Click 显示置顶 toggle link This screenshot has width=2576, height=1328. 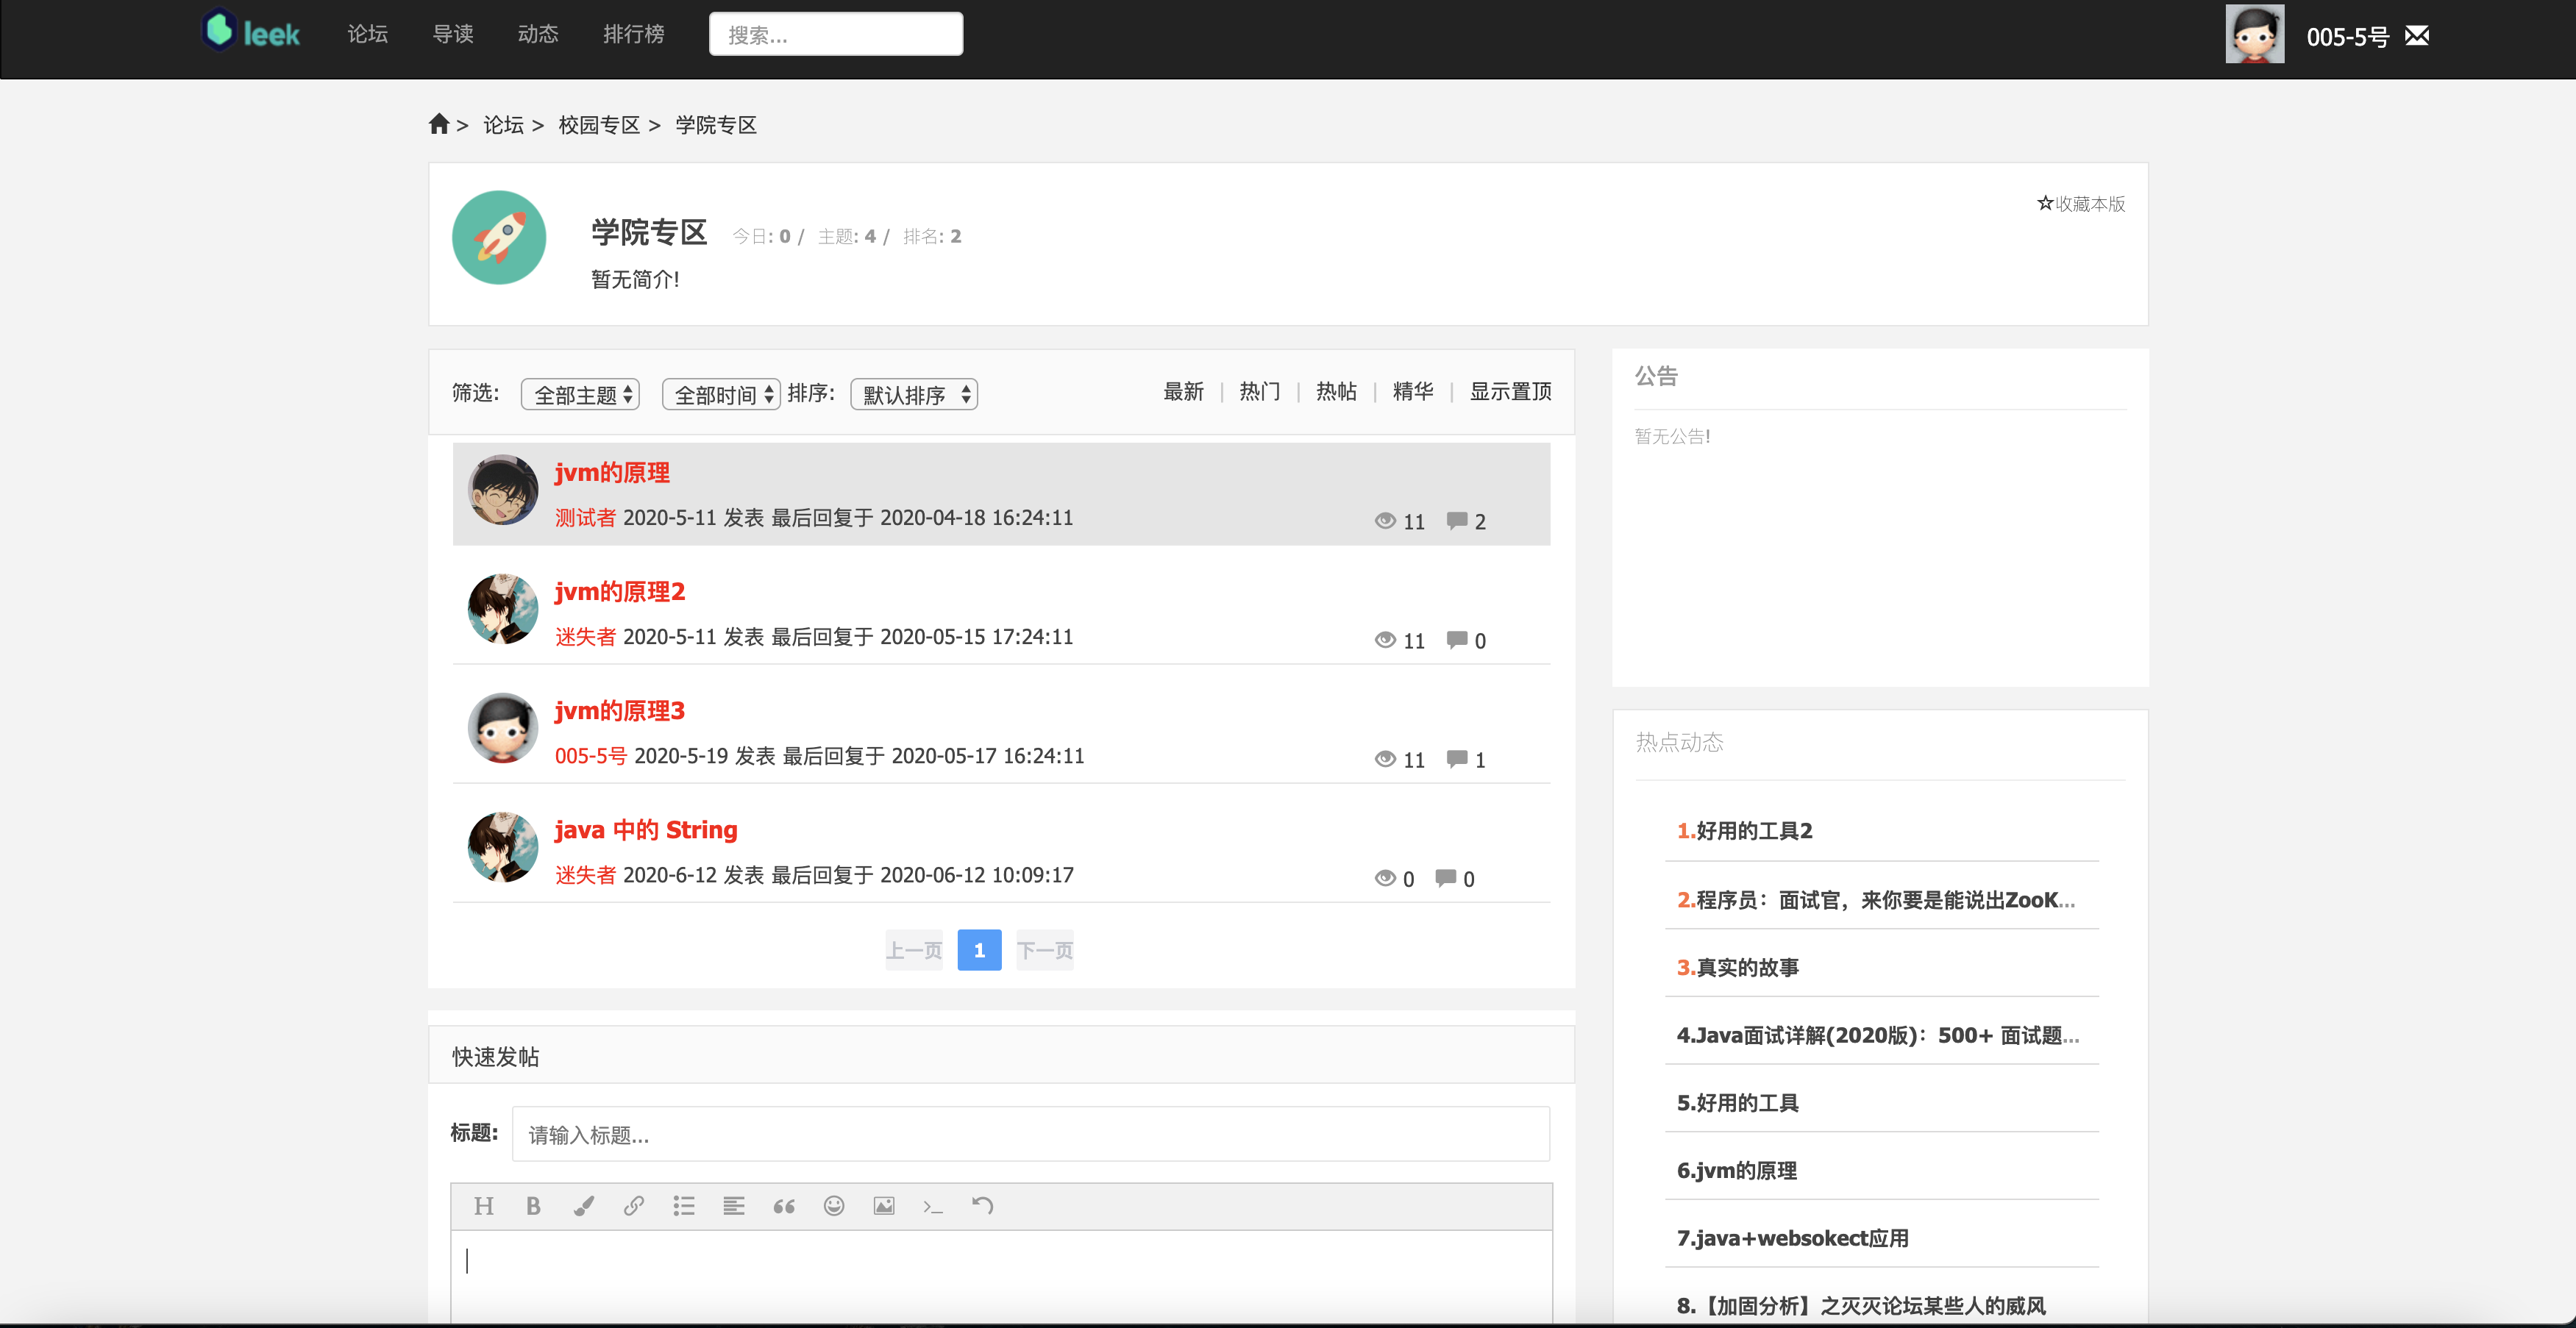coord(1510,391)
